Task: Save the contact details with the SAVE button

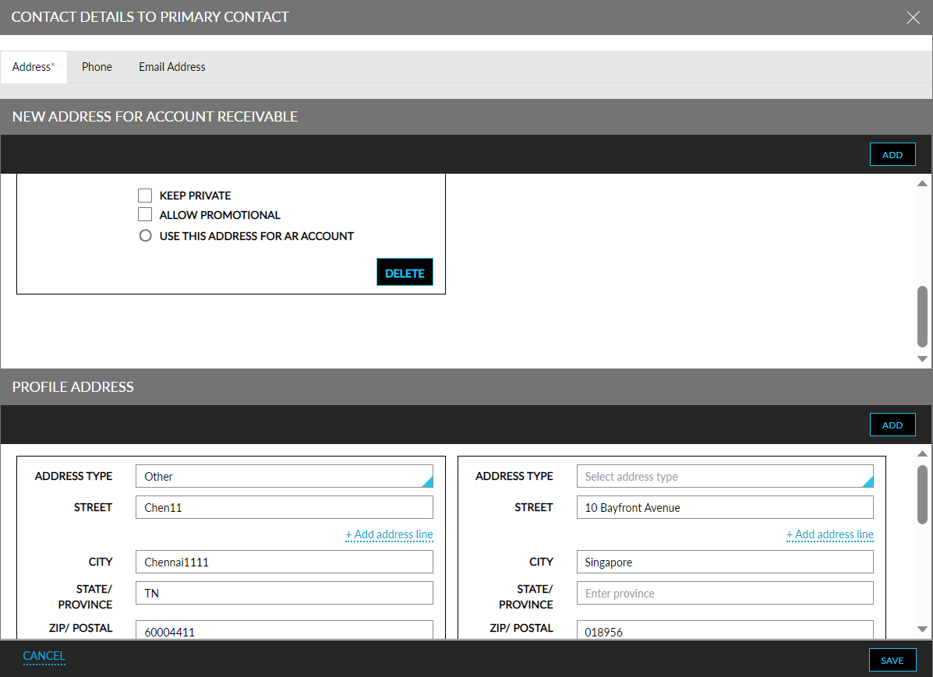Action: (x=892, y=659)
